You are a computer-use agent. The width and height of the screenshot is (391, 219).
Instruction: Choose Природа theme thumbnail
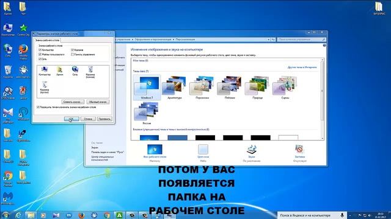tap(257, 88)
